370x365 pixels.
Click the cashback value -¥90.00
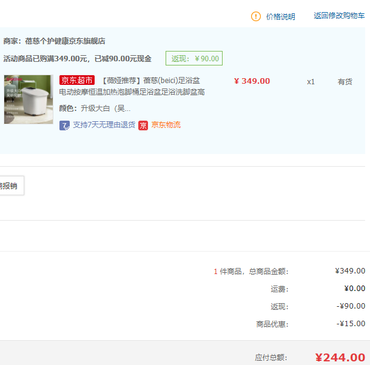tap(351, 306)
